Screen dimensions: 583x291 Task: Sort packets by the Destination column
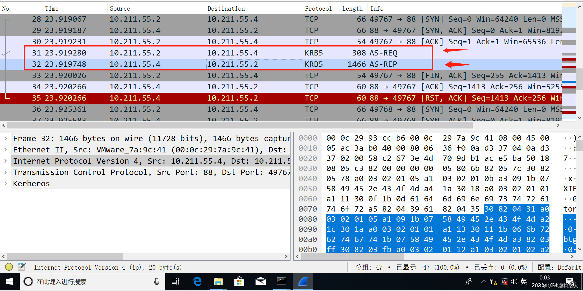(x=254, y=8)
